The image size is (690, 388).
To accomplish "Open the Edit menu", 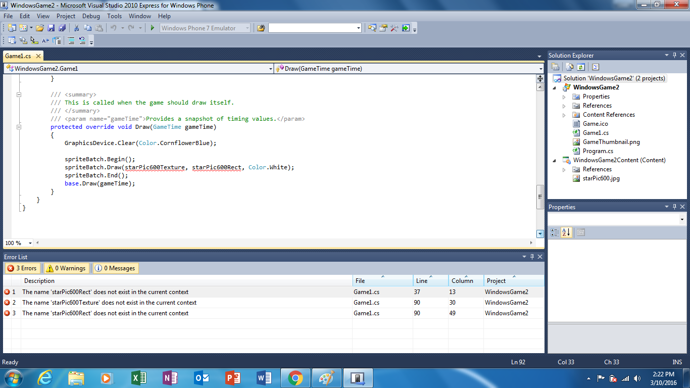I will click(x=25, y=16).
